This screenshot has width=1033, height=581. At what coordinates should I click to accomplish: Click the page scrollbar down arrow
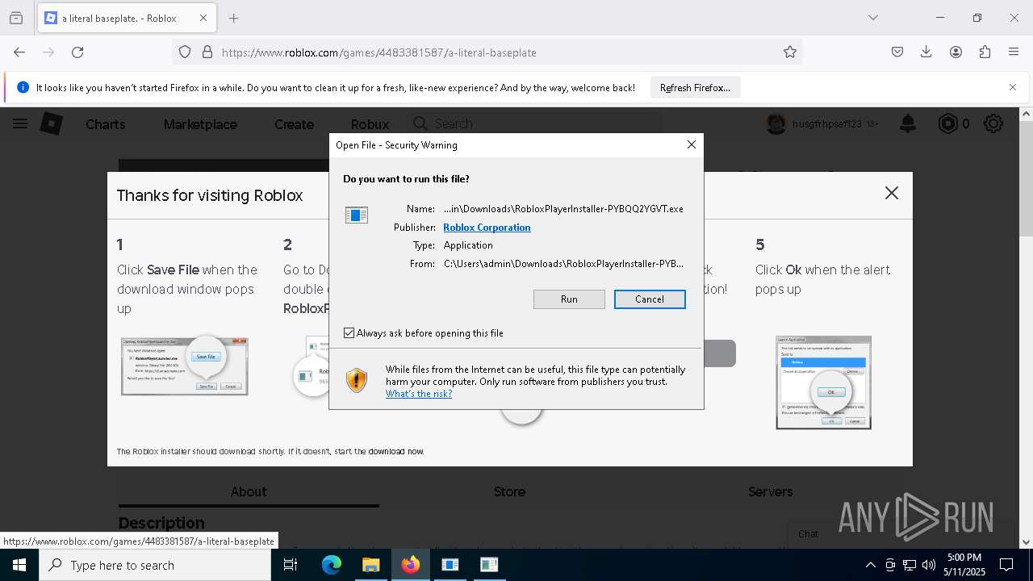[x=1027, y=542]
